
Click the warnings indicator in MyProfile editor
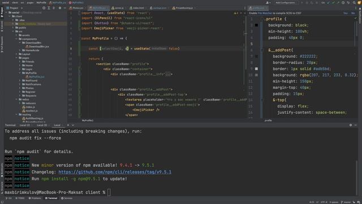point(236,13)
